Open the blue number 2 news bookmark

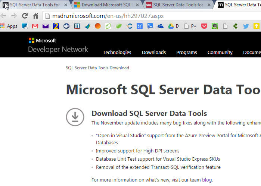click(x=56, y=26)
